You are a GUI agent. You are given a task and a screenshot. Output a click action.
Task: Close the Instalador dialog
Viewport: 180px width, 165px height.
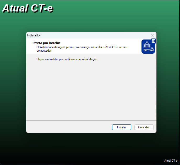click(152, 35)
